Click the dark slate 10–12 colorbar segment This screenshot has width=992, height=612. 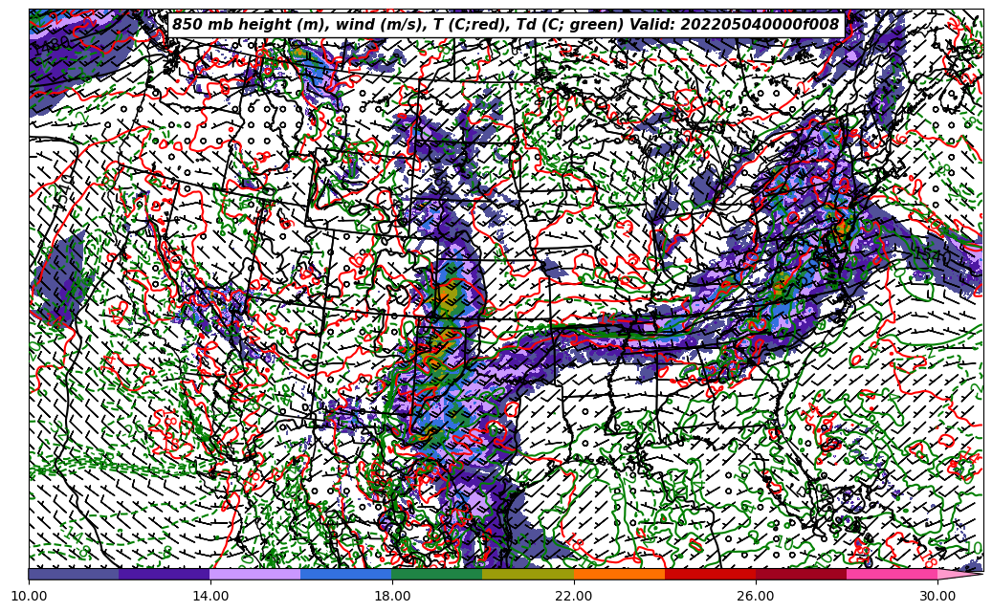[74, 574]
